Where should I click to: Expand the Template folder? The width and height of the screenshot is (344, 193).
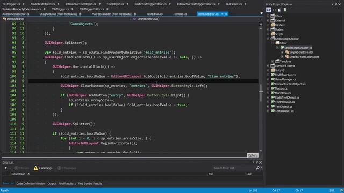point(273,61)
